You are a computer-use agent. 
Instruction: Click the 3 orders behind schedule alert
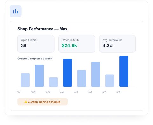tap(43, 102)
